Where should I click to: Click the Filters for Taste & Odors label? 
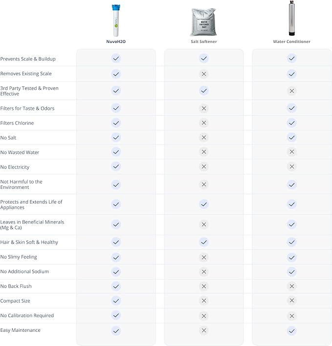[x=27, y=108]
